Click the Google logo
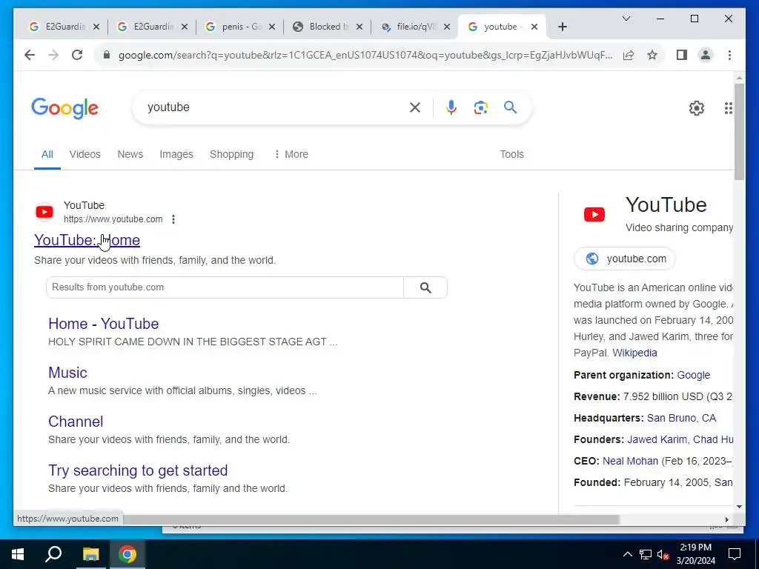This screenshot has height=569, width=759. click(65, 108)
